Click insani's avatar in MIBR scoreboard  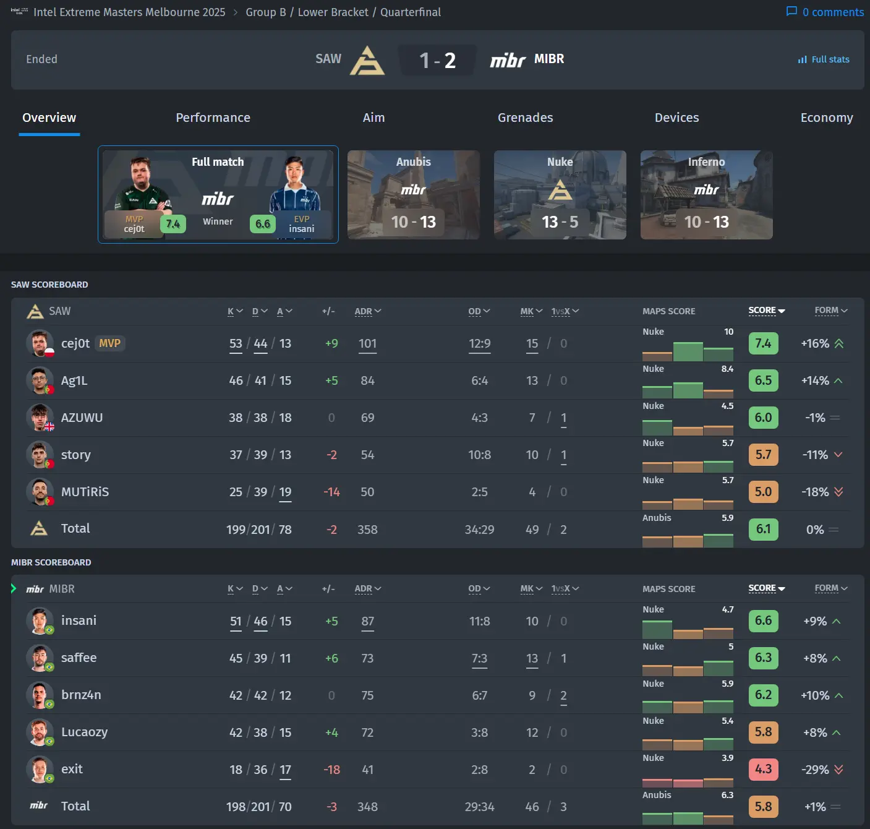(40, 621)
